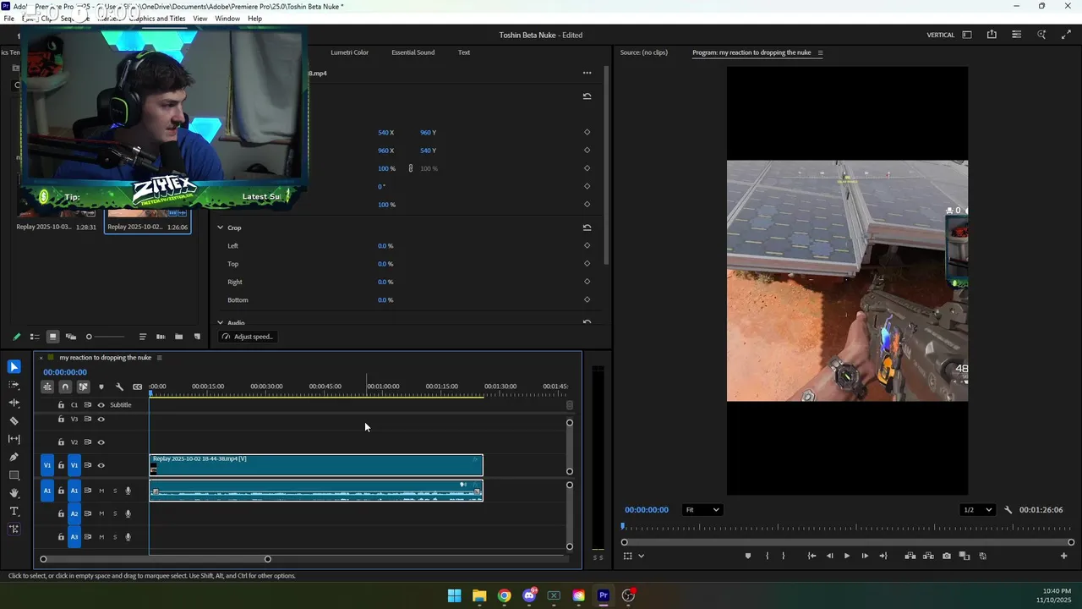Screen dimensions: 1082x609
Task: Toggle linked selection in timeline
Action: click(83, 387)
